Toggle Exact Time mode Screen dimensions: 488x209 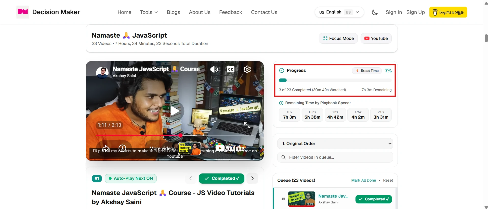tap(367, 71)
